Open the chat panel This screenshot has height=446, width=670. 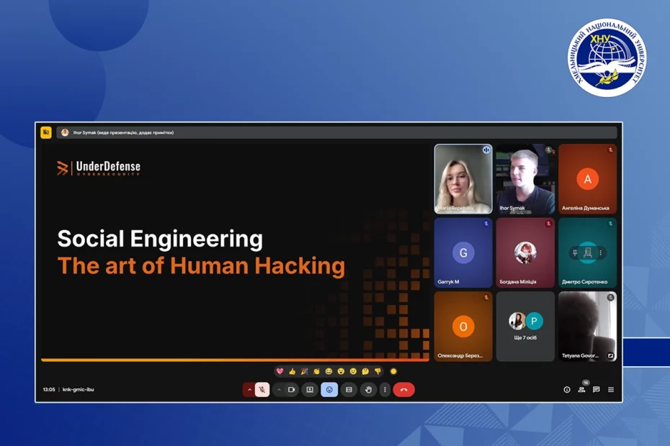click(596, 390)
